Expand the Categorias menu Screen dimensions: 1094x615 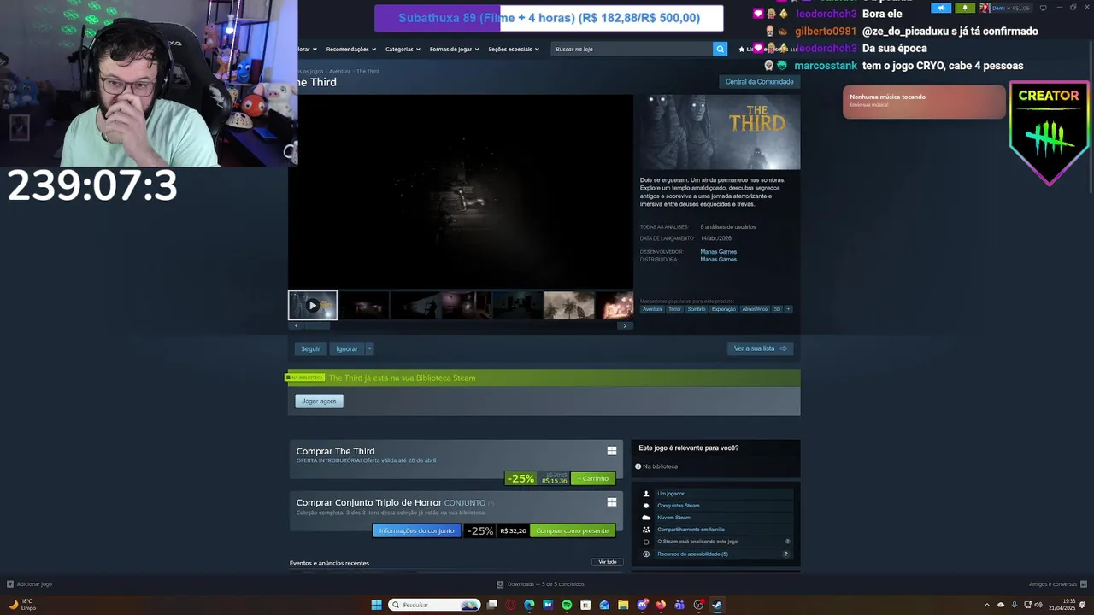pos(403,49)
